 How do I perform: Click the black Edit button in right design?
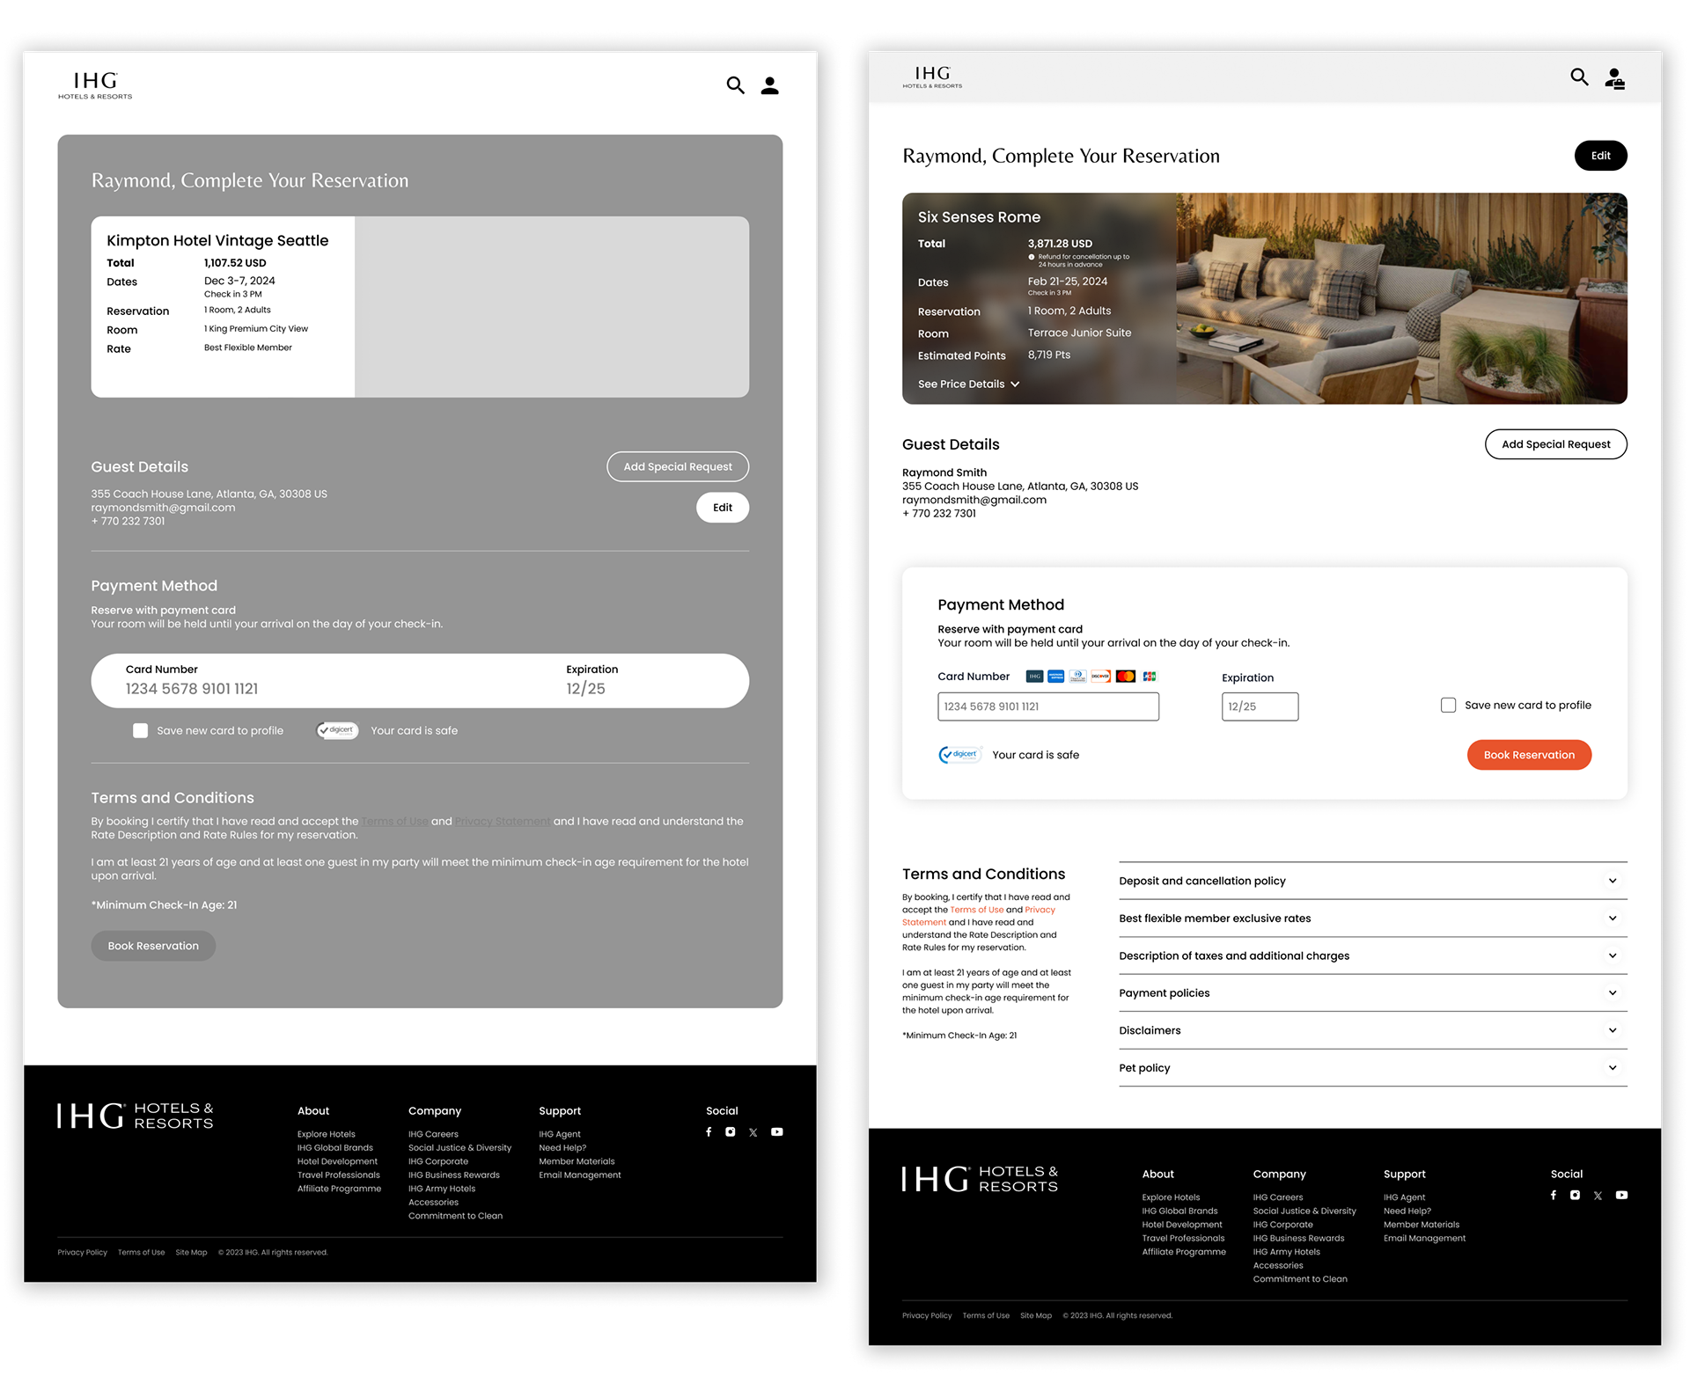pos(1600,156)
